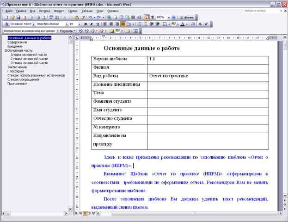288x222 pixels.
Task: Click the Undo arrow icon
Action: [x=89, y=17]
